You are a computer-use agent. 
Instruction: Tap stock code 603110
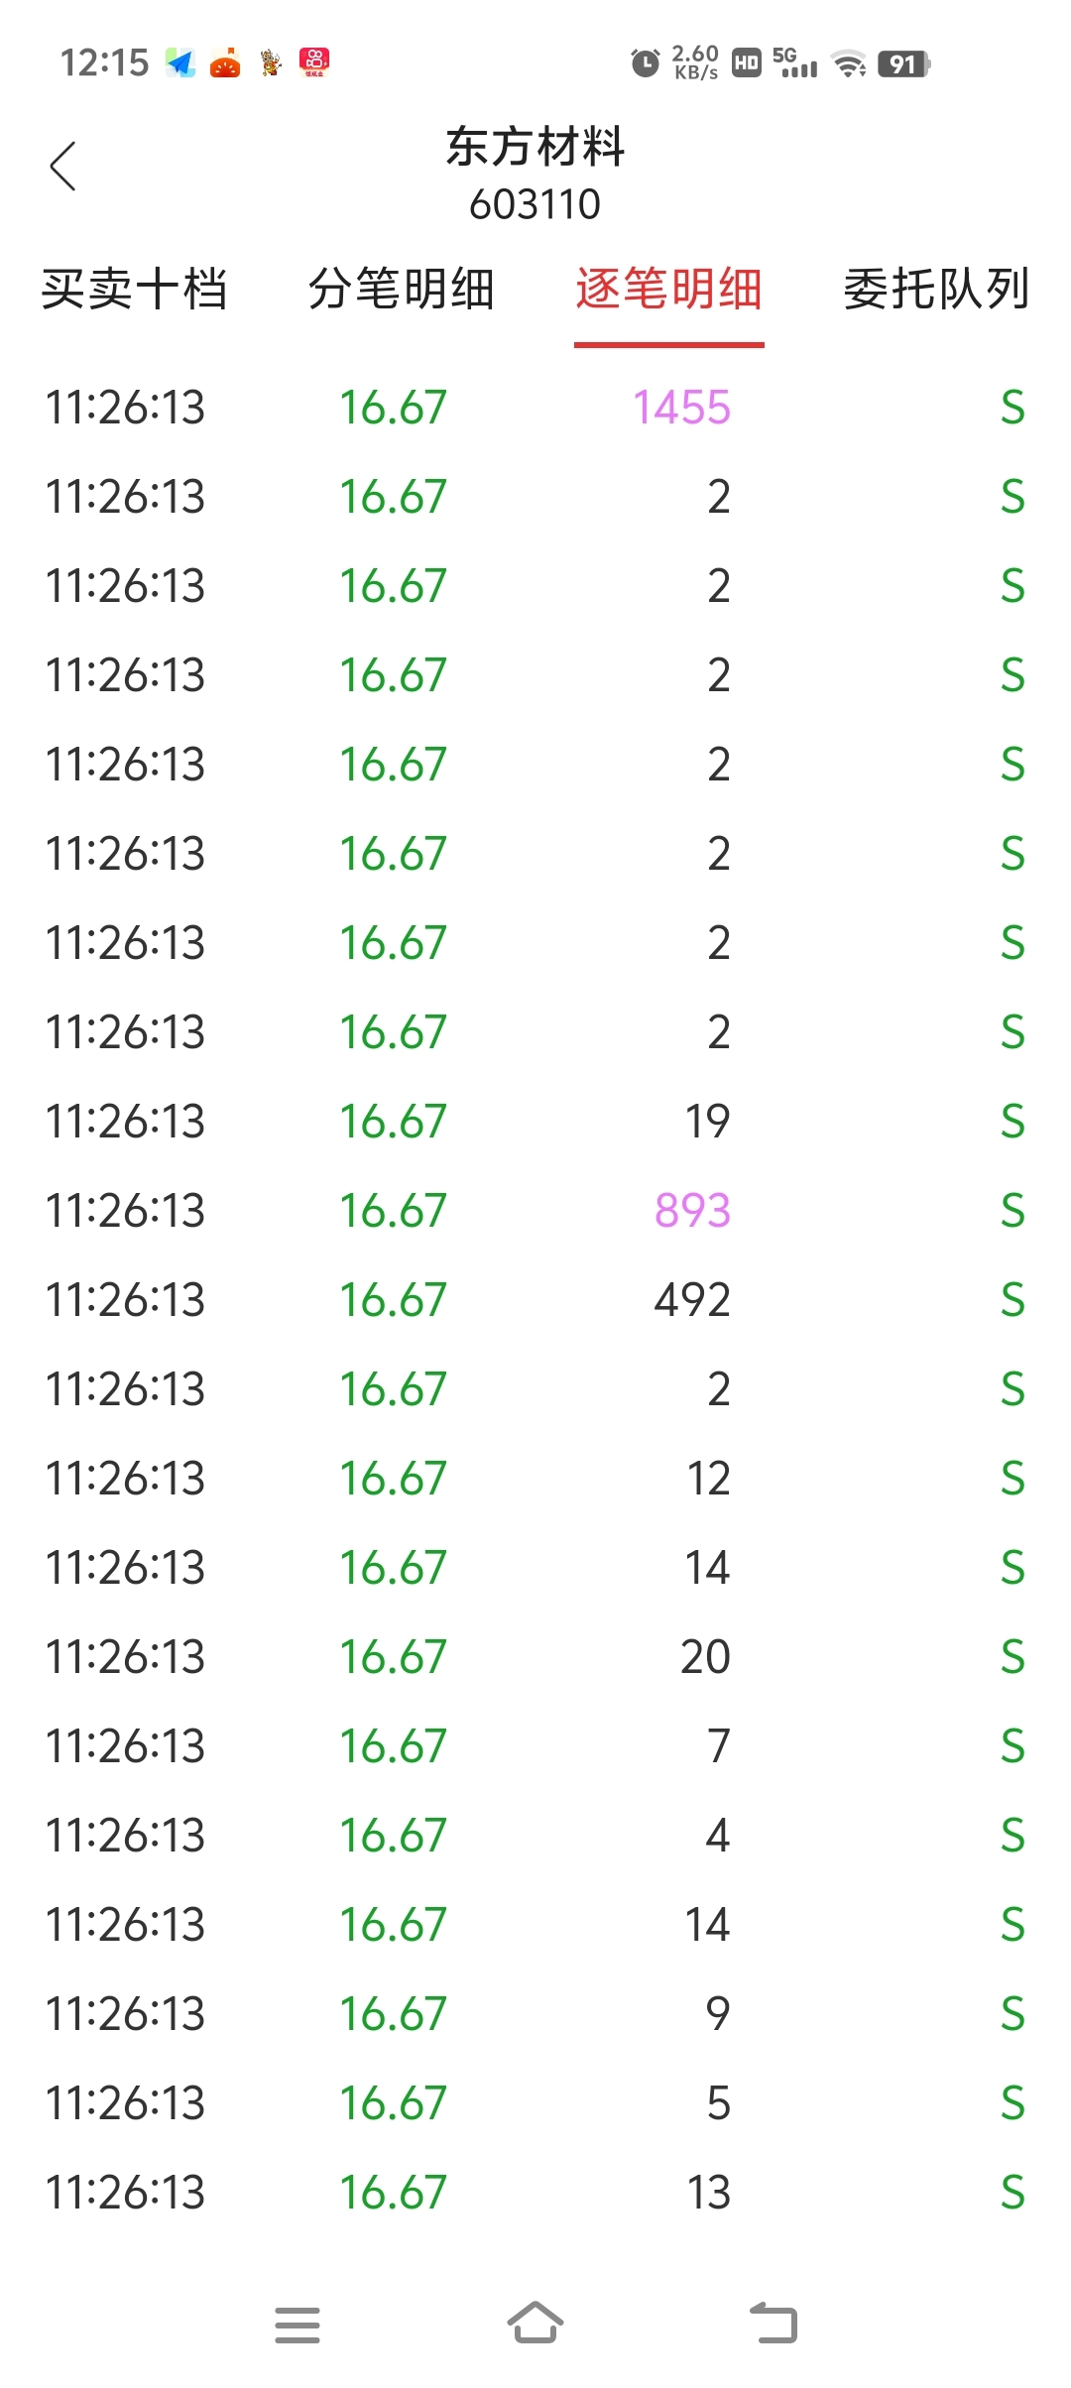pos(535,204)
